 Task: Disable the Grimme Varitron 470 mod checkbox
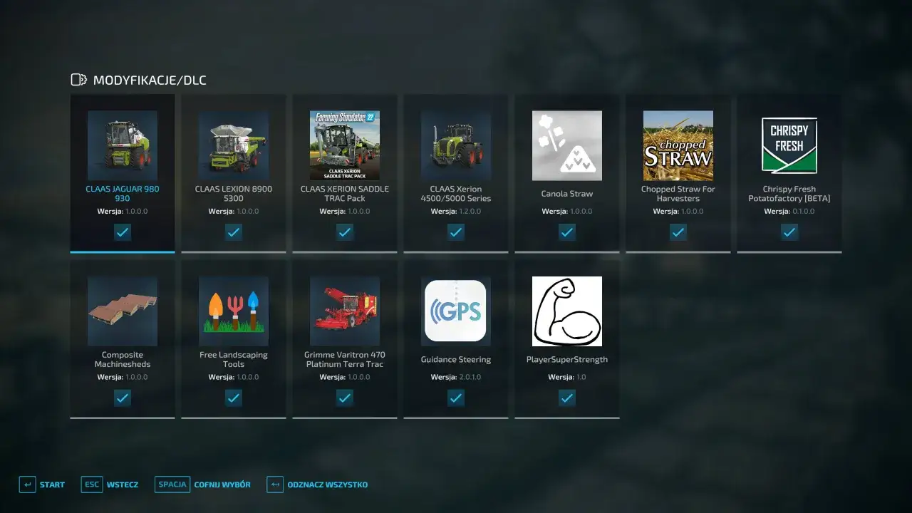pos(345,398)
